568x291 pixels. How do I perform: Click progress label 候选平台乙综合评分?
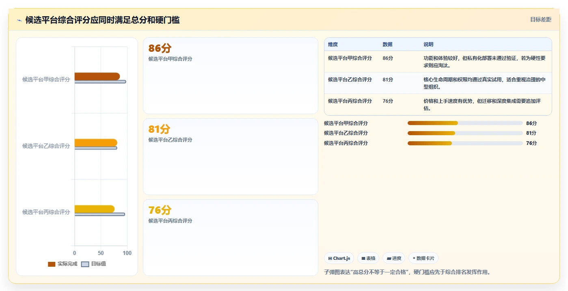(346, 133)
